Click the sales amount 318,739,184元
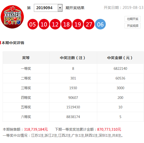Screen dimensions: 144x143 [x=36, y=129]
